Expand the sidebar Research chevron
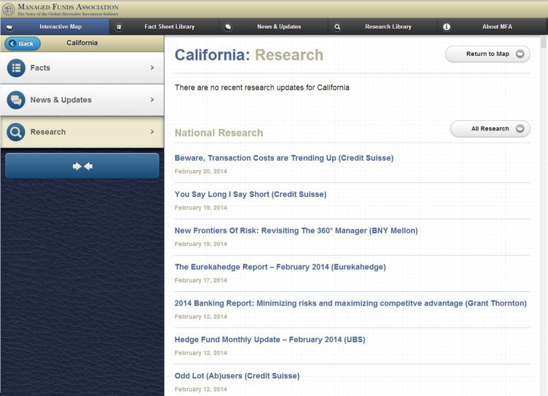Image resolution: width=548 pixels, height=396 pixels. point(152,132)
